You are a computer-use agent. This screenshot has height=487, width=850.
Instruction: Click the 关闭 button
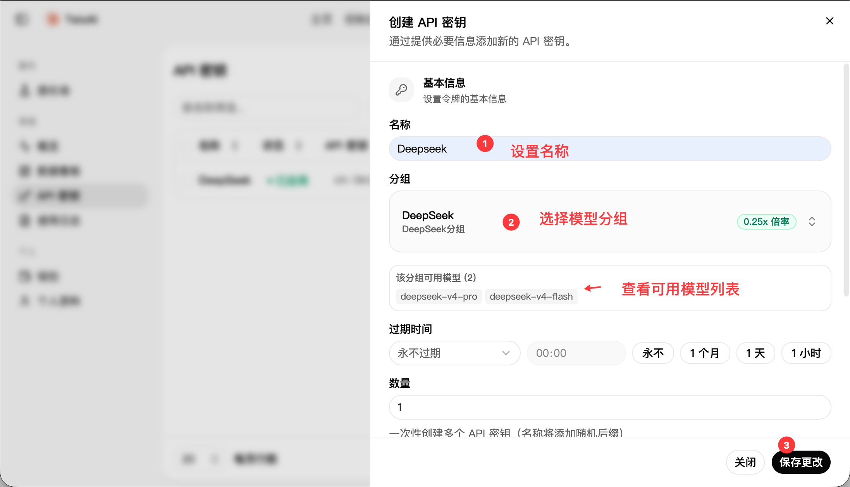tap(745, 462)
